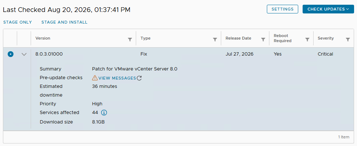The height and width of the screenshot is (146, 357).
Task: Open the Release Date column filter
Action: 263,40
